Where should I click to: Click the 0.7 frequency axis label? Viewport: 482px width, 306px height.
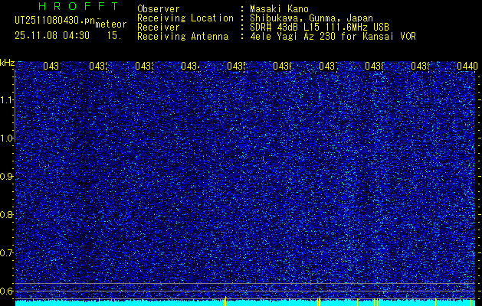[x=6, y=253]
